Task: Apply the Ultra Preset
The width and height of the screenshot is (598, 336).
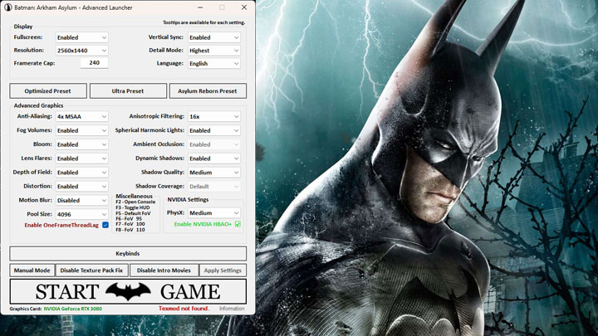Action: (128, 91)
